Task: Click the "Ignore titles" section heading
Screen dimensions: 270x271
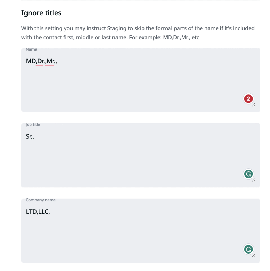Action: 41,13
